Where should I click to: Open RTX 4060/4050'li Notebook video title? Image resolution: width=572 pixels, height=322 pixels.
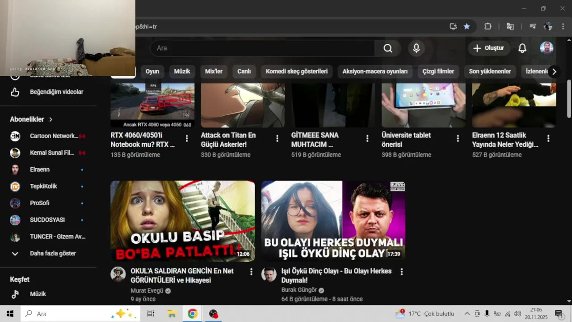[143, 140]
